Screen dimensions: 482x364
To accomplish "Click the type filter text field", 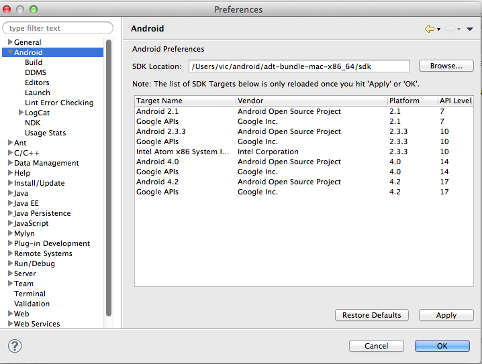I will (58, 28).
